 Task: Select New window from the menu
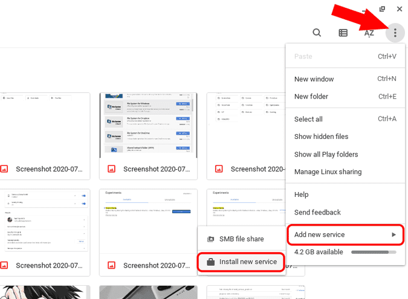pyautogui.click(x=314, y=79)
